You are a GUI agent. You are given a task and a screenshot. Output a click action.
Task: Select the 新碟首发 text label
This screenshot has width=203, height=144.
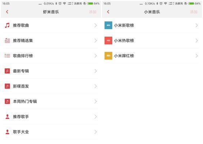click(21, 86)
